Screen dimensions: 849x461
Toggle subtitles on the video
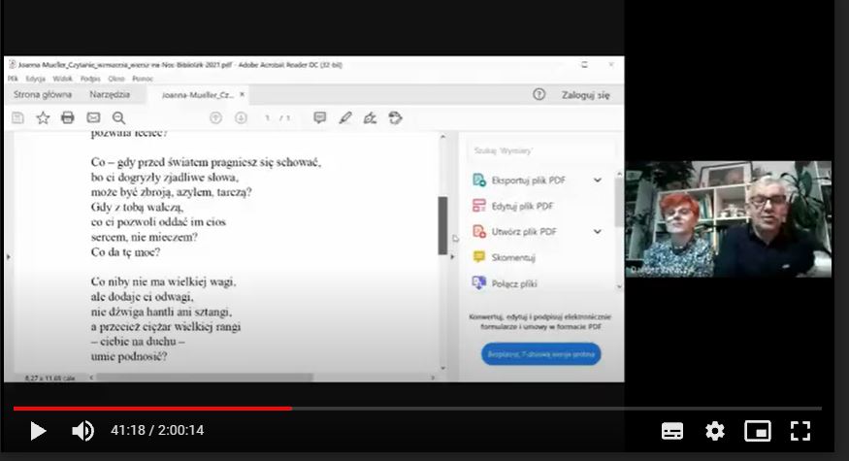(672, 431)
